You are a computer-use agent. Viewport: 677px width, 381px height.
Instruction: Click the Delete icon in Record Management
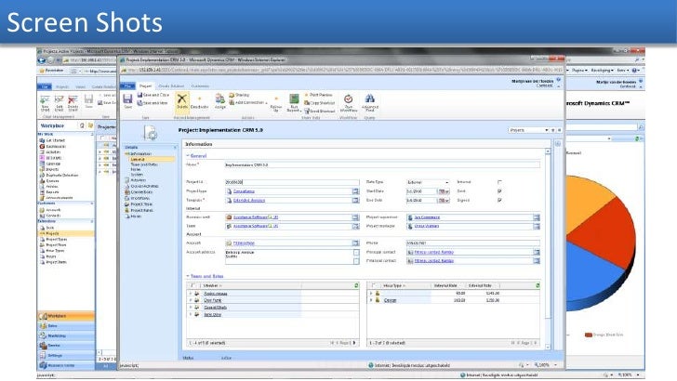pyautogui.click(x=179, y=101)
